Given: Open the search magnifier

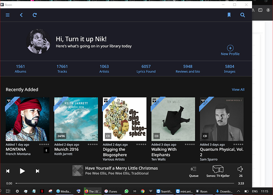Looking at the screenshot, I should point(243,15).
